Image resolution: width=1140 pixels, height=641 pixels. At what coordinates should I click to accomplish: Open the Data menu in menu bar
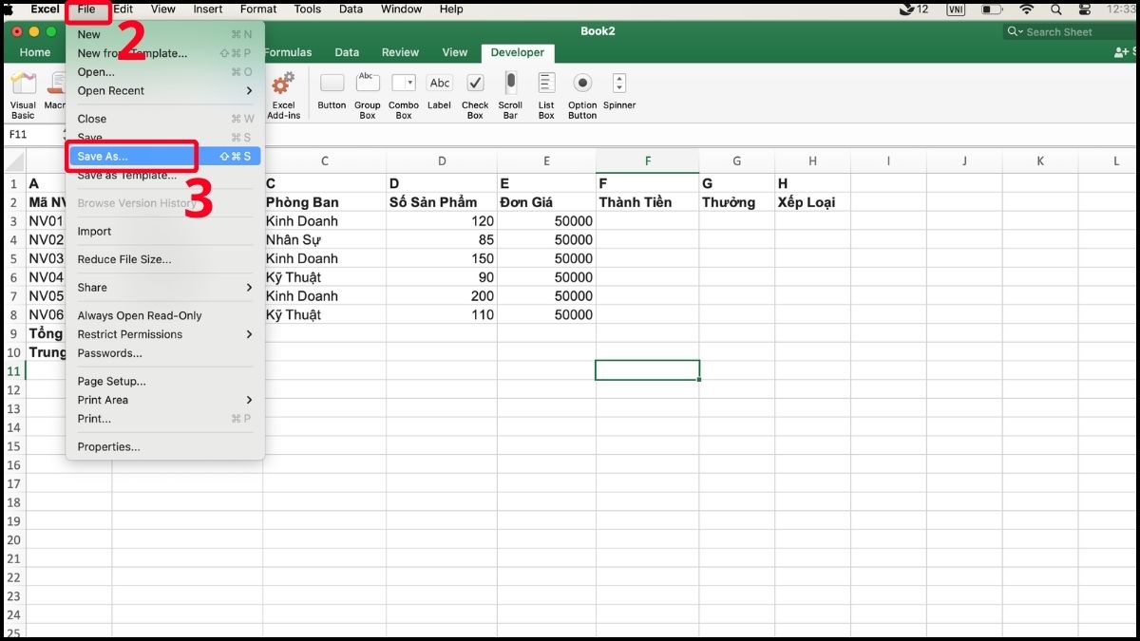351,9
